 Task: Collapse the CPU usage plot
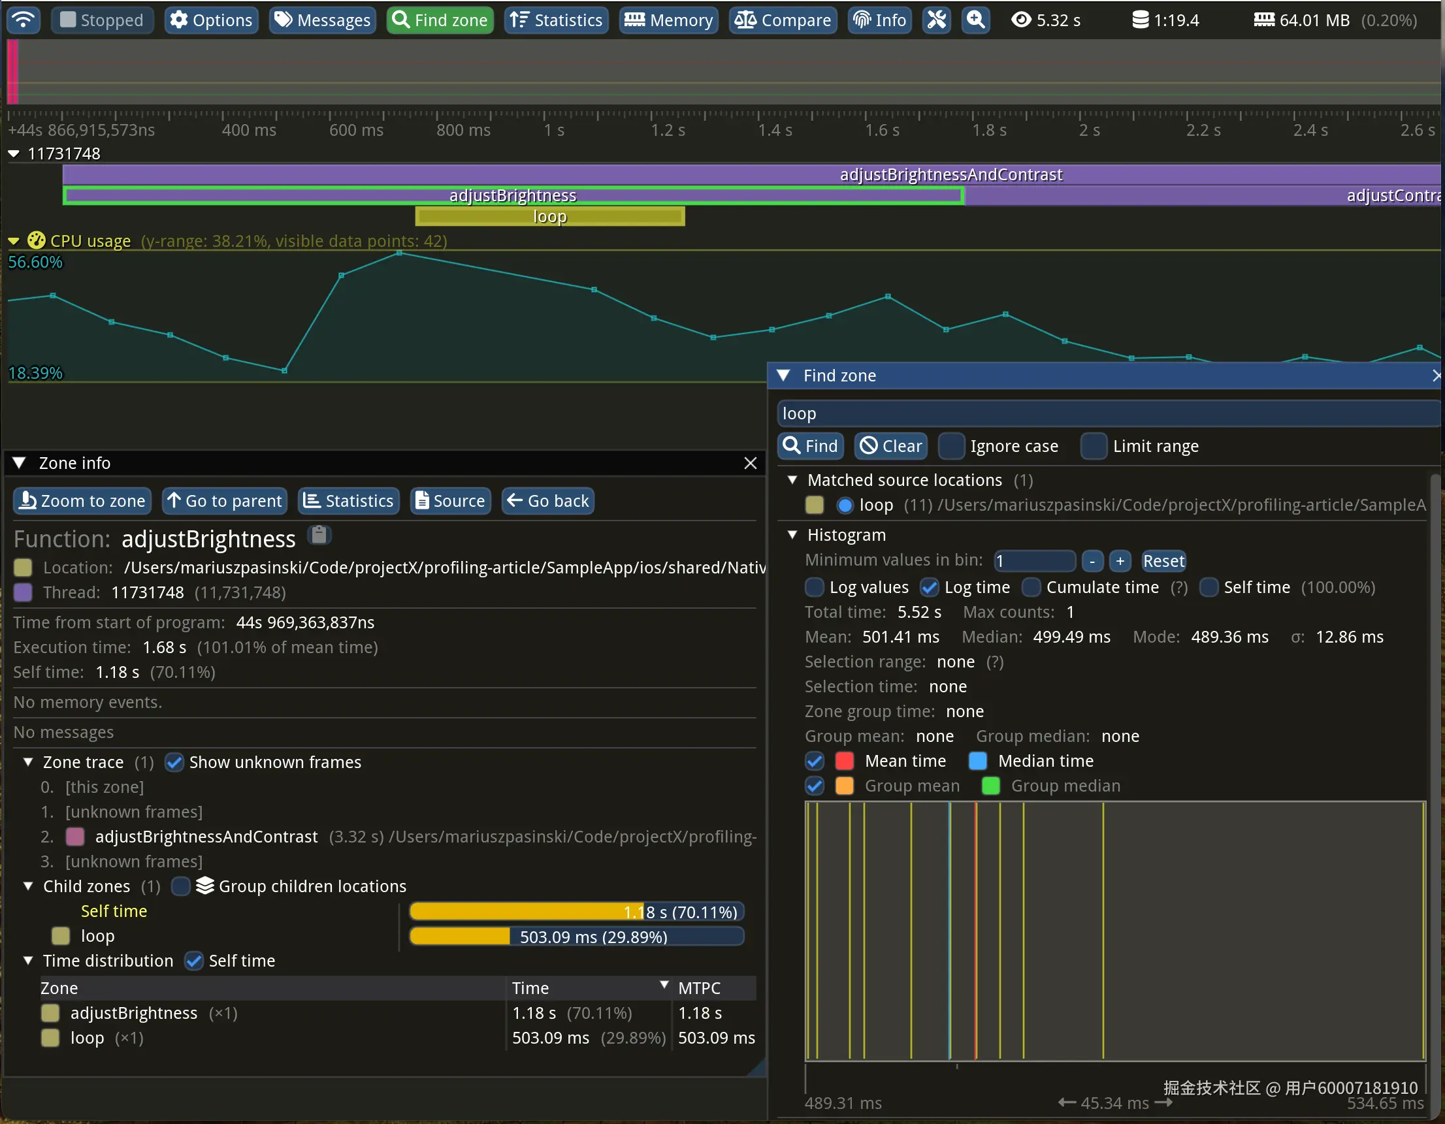click(13, 241)
